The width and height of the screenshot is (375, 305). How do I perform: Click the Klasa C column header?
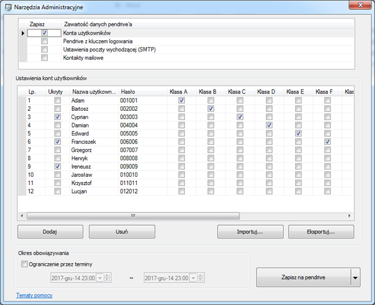(240, 92)
